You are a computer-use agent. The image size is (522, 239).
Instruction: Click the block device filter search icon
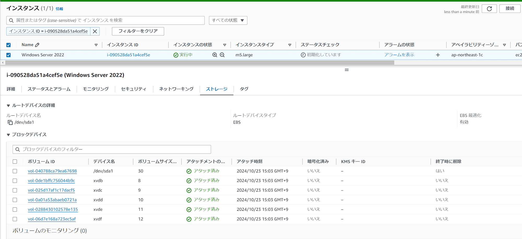point(17,150)
